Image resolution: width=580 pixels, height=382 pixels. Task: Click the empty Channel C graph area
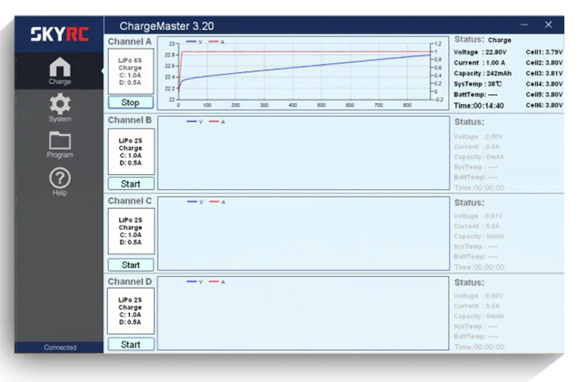pos(303,233)
